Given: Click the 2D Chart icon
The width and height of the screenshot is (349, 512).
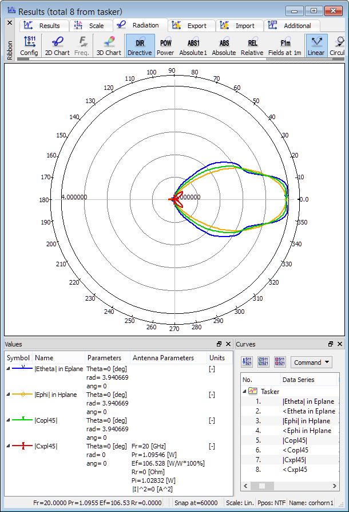Looking at the screenshot, I should pos(57,46).
